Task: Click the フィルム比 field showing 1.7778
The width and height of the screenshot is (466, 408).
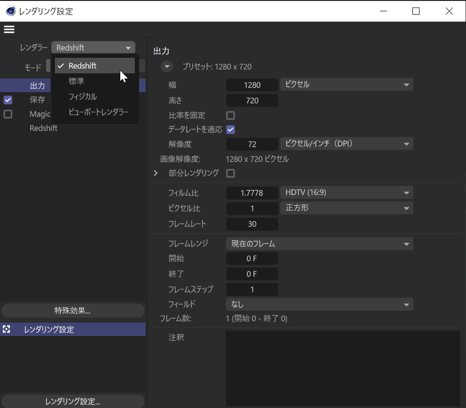Action: click(252, 193)
